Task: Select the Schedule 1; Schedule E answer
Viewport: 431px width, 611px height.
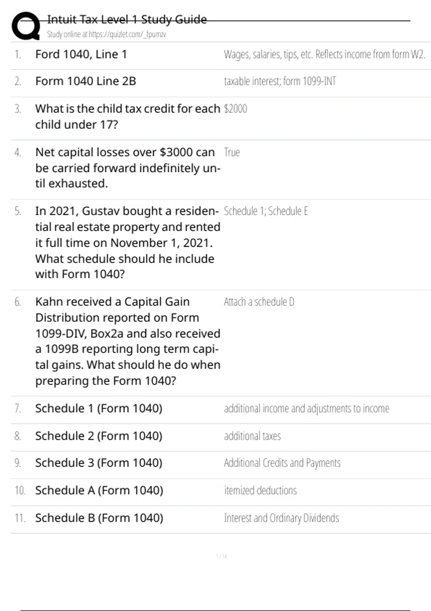Action: [x=266, y=211]
